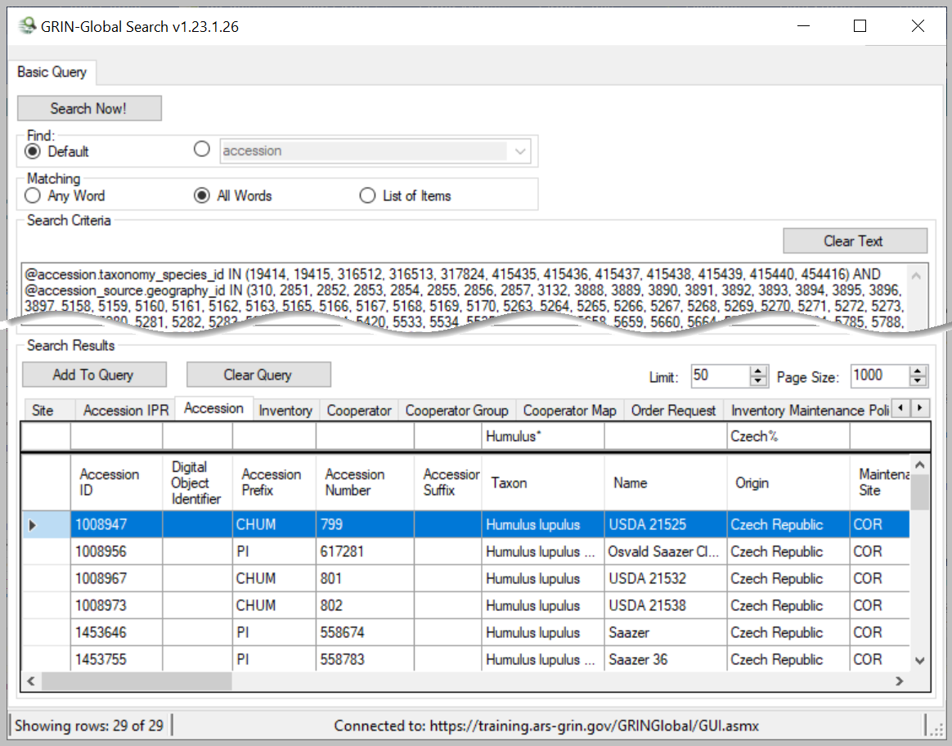Sort by the Taxon column header

[543, 483]
